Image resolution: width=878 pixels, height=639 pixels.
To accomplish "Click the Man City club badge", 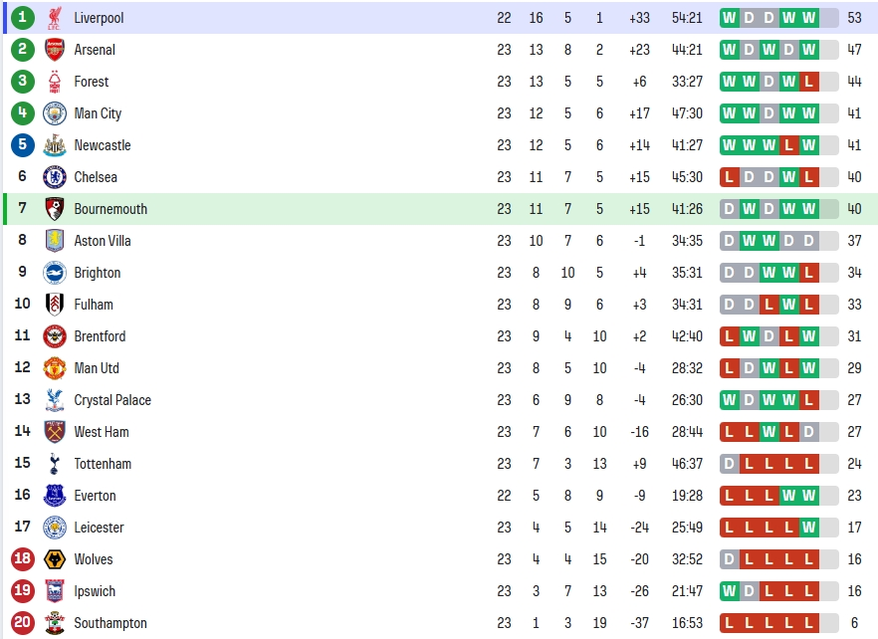I will click(55, 113).
